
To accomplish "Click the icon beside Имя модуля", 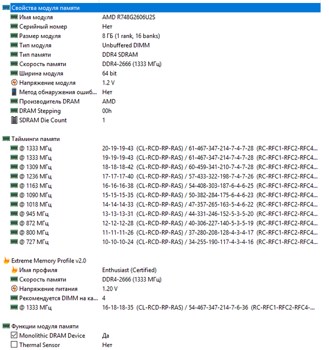I will tap(14, 17).
